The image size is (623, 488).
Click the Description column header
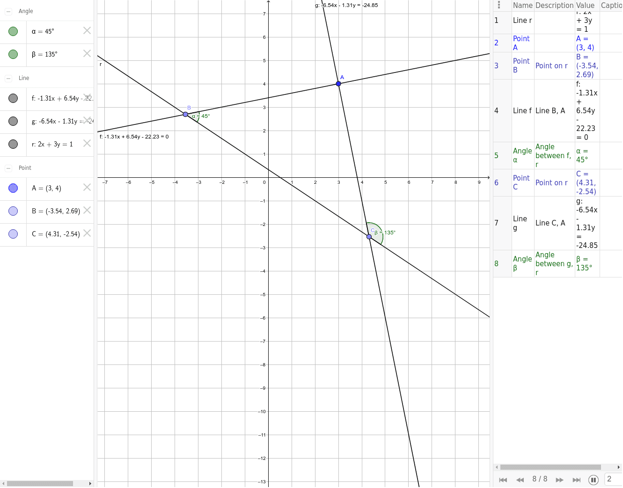(554, 6)
